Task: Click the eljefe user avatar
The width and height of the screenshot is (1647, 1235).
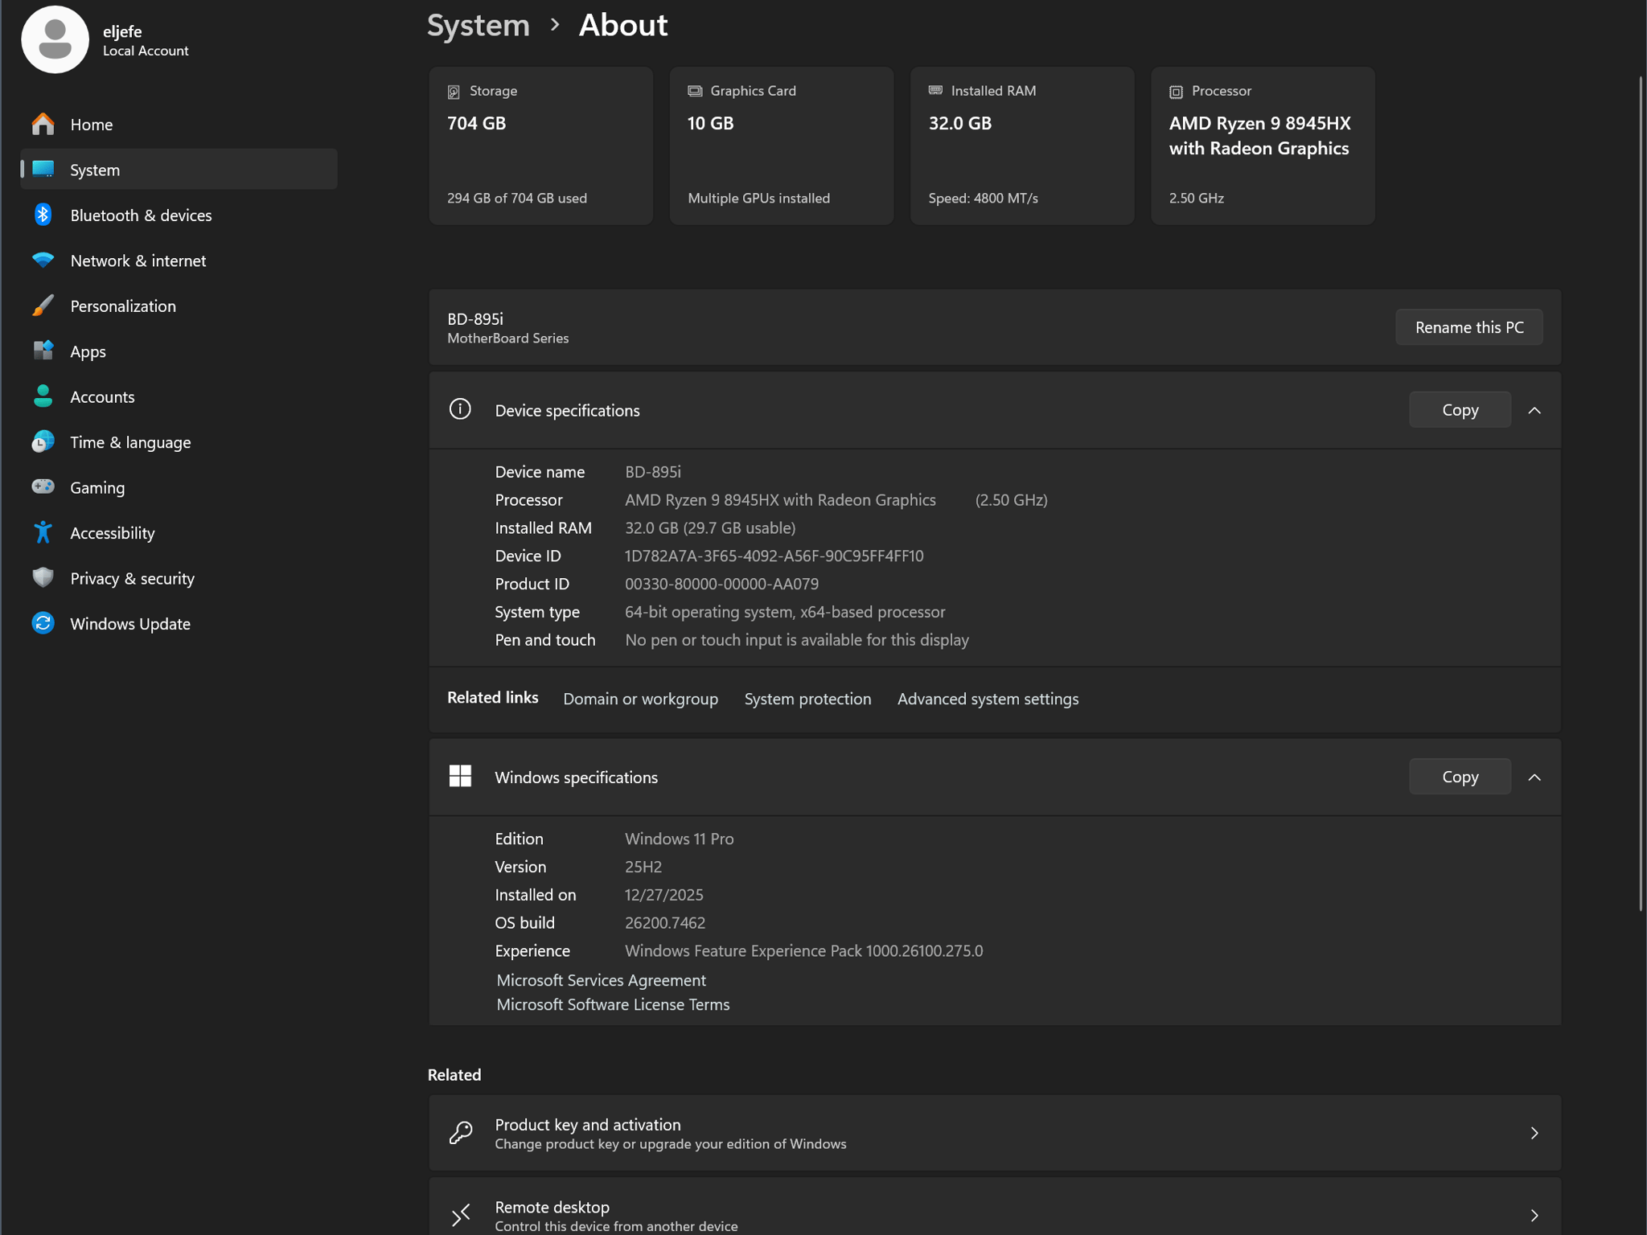Action: point(55,39)
